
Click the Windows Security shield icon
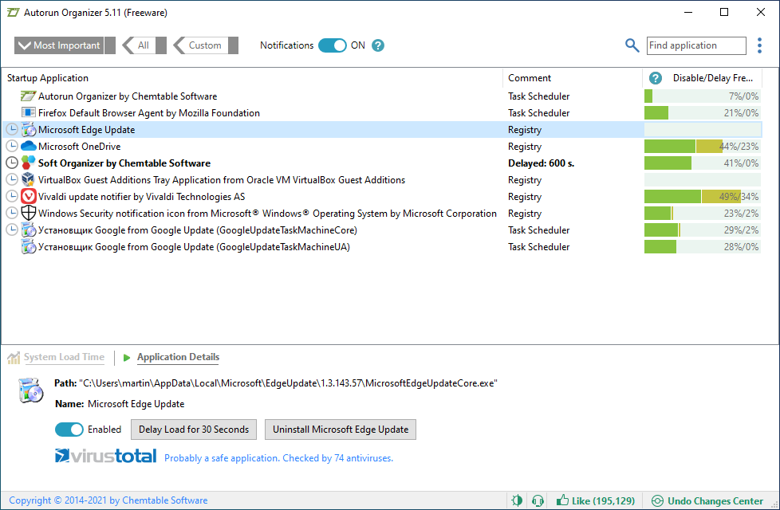tap(29, 213)
